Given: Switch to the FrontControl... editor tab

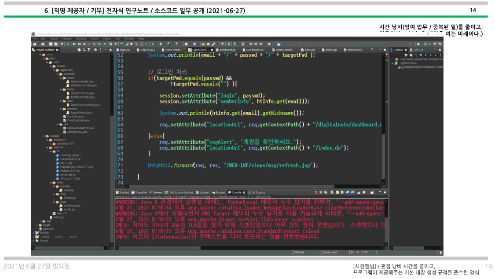Looking at the screenshot, I should [172, 50].
